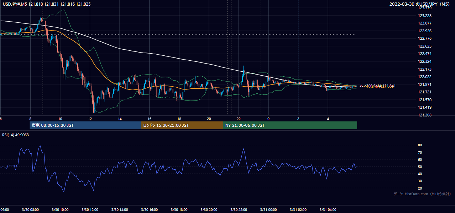
Task: Select price level 122.324 on axis
Action: point(424,61)
